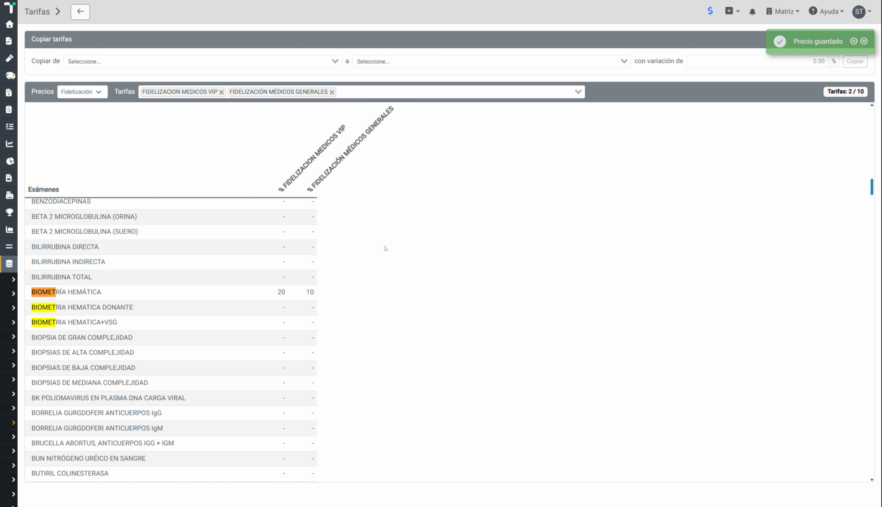Click the variation percentage input field
This screenshot has height=507, width=882.
coord(757,61)
